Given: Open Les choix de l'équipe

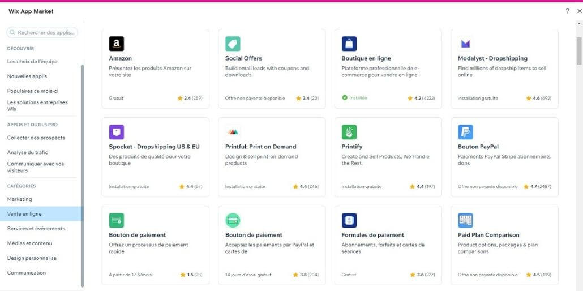Looking at the screenshot, I should click(x=32, y=61).
